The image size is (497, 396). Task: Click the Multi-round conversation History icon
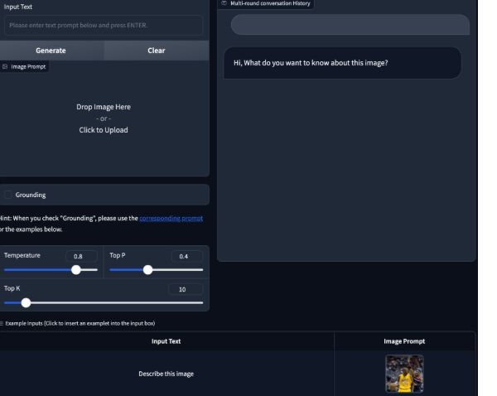coord(224,4)
